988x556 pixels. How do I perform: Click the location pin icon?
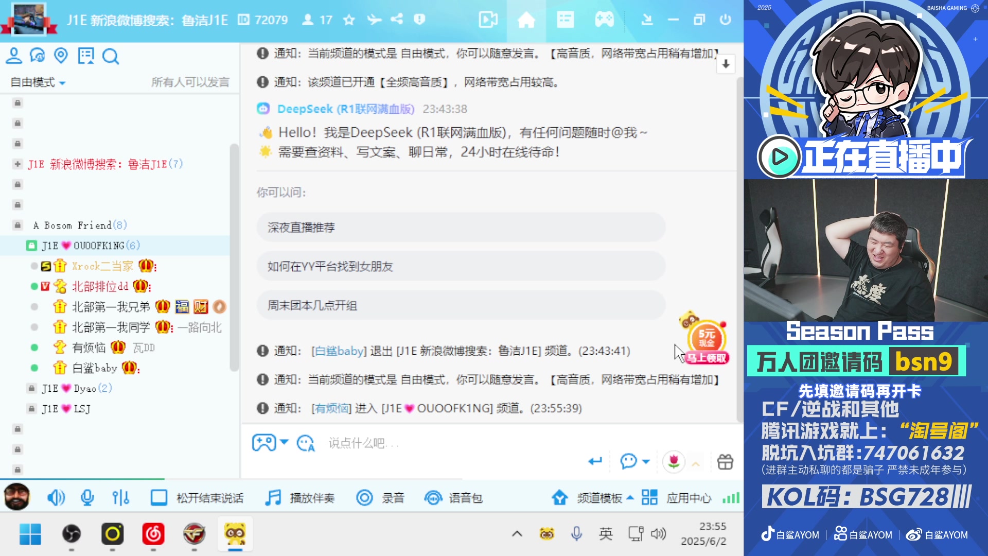[x=61, y=56]
